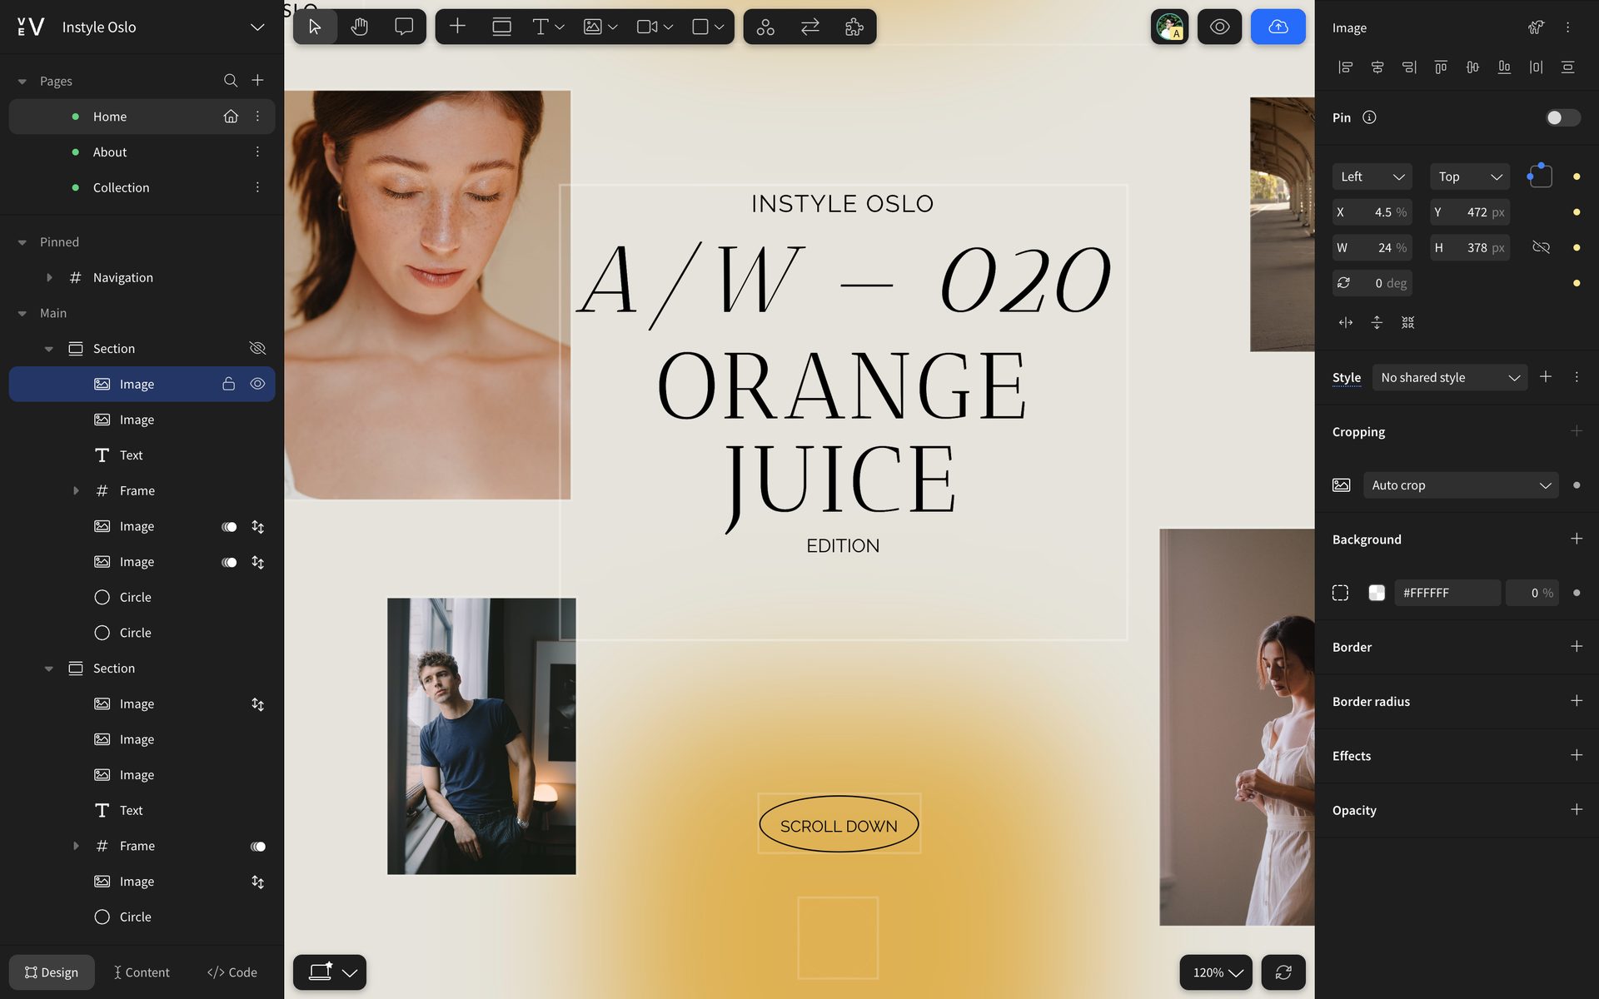This screenshot has height=999, width=1599.
Task: Switch to the Design tab
Action: point(52,972)
